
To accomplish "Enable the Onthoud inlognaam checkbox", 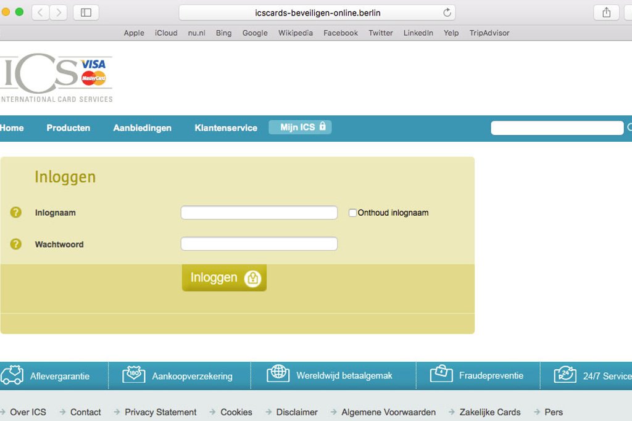I will pos(352,213).
